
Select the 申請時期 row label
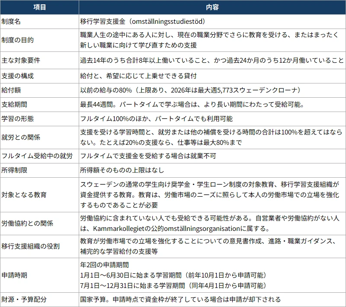point(39,275)
